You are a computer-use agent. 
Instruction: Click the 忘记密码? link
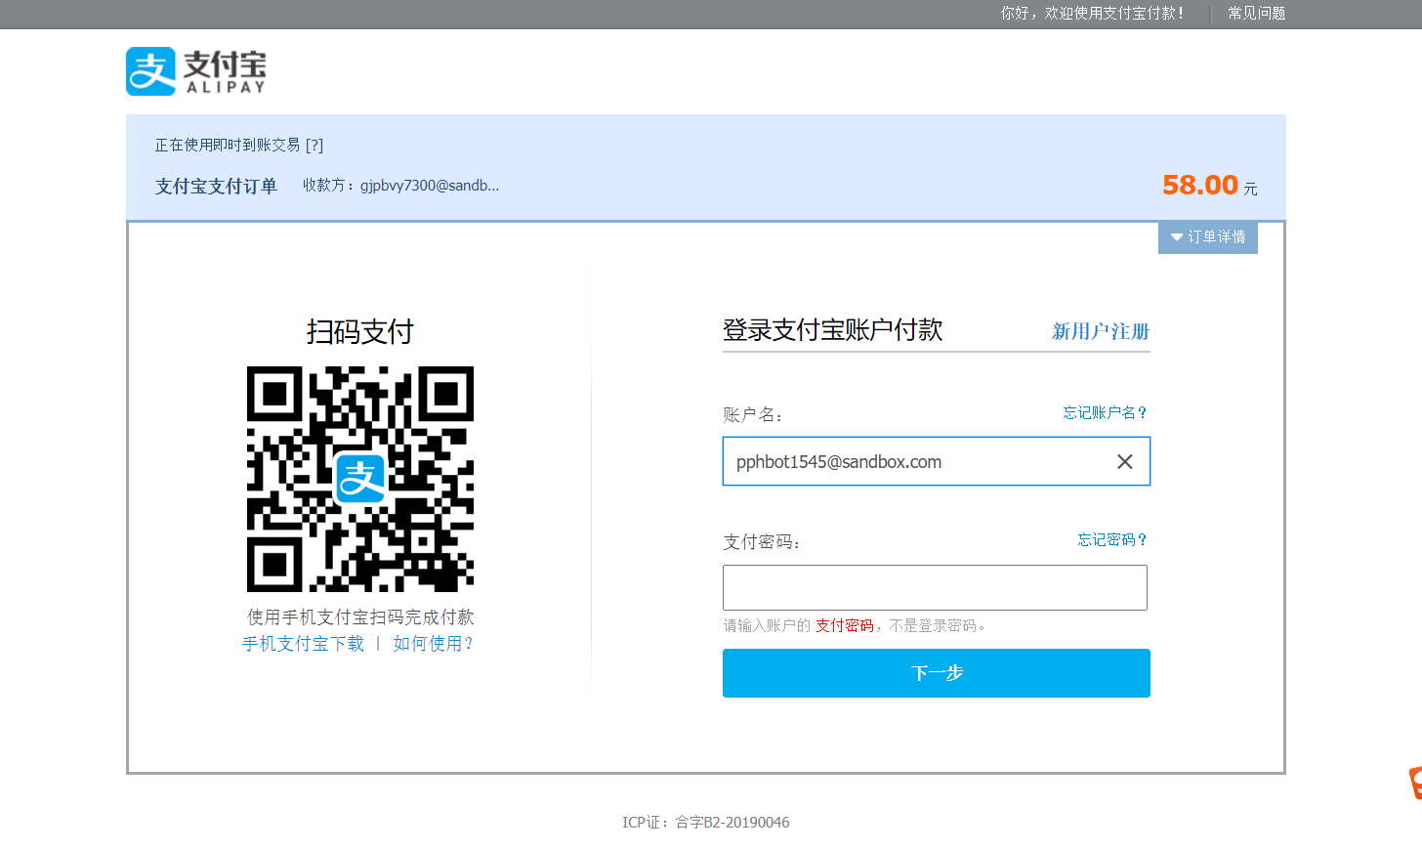click(1112, 539)
